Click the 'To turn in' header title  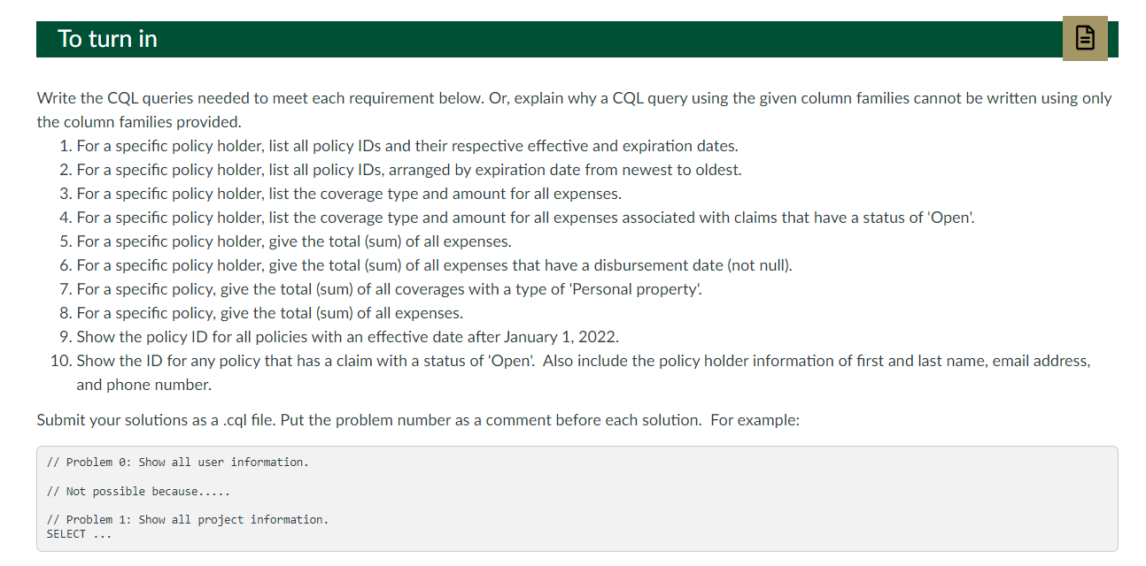click(106, 39)
